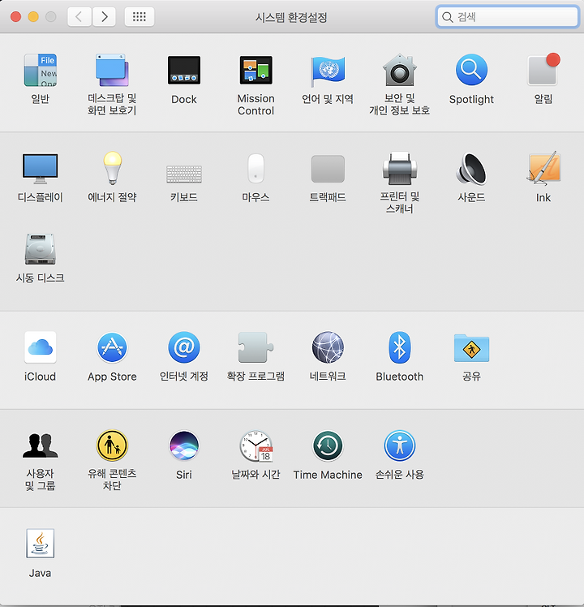The height and width of the screenshot is (607, 584).
Task: Open the 사운드 speaker icon
Action: [x=471, y=169]
